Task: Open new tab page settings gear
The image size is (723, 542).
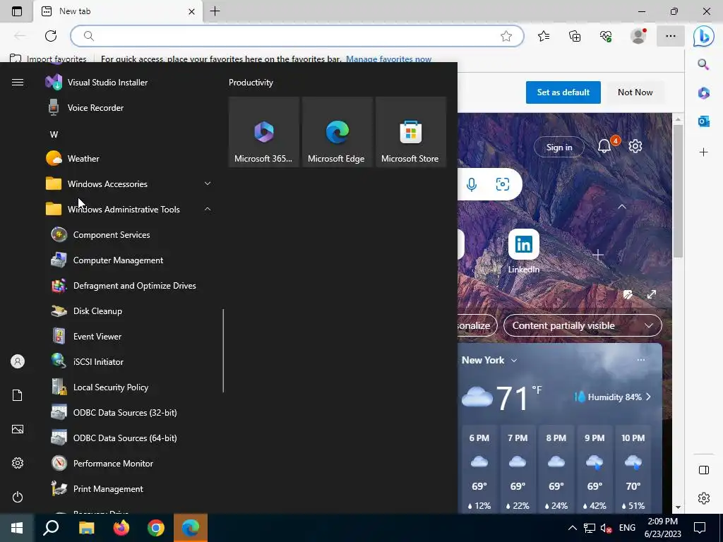Action: coord(635,146)
